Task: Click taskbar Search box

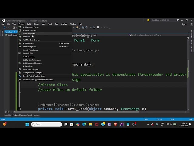Action: [x=46, y=124]
